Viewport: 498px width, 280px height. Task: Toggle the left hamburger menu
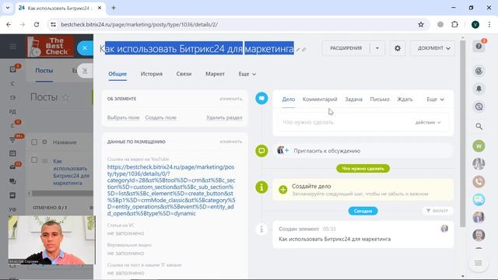click(x=13, y=47)
